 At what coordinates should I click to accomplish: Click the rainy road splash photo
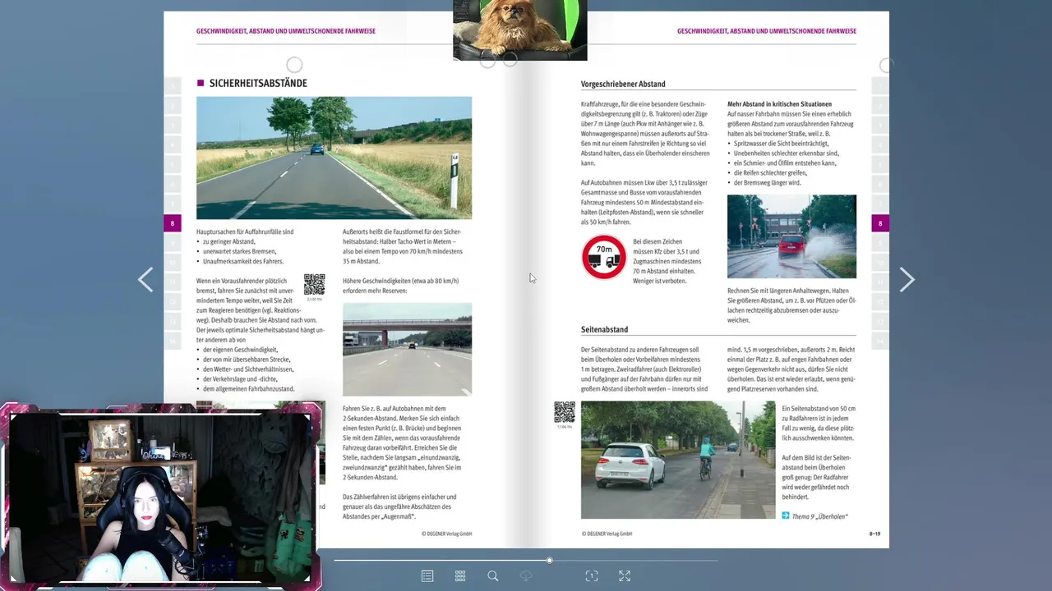click(791, 236)
